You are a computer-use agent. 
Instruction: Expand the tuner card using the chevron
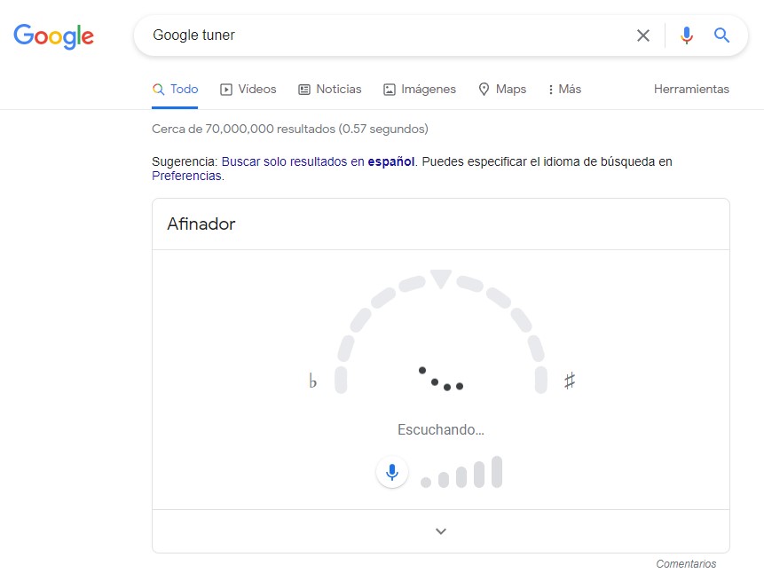pos(440,530)
